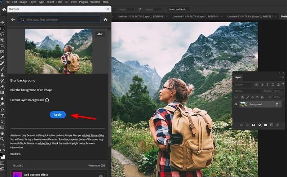287x177 pixels.
Task: Switch to the Untitled-11 document tab
Action: 196,17
